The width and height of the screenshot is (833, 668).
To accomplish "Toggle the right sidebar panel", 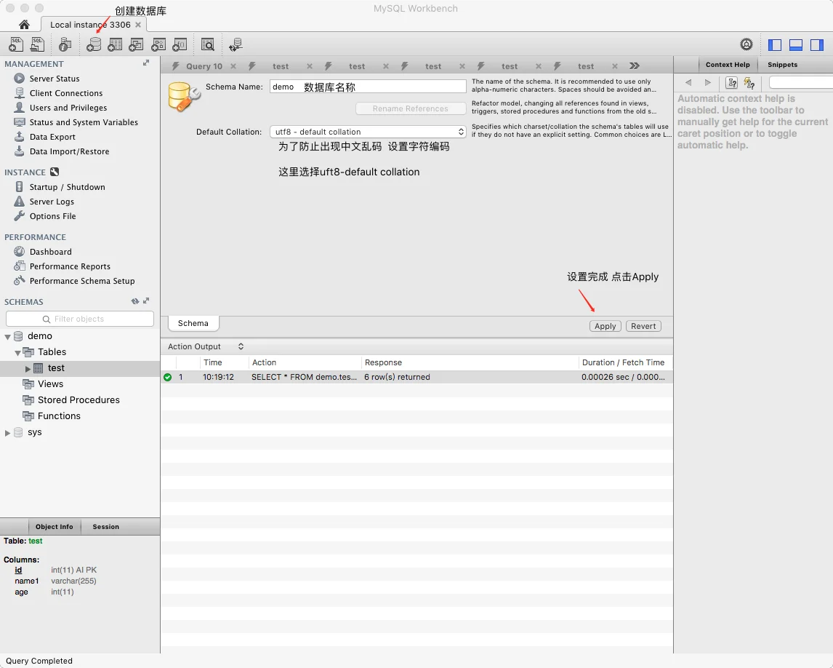I will coord(817,44).
